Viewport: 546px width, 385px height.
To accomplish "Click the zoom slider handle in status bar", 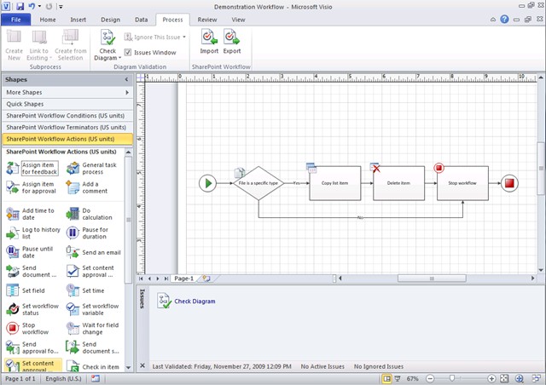I will [452, 378].
